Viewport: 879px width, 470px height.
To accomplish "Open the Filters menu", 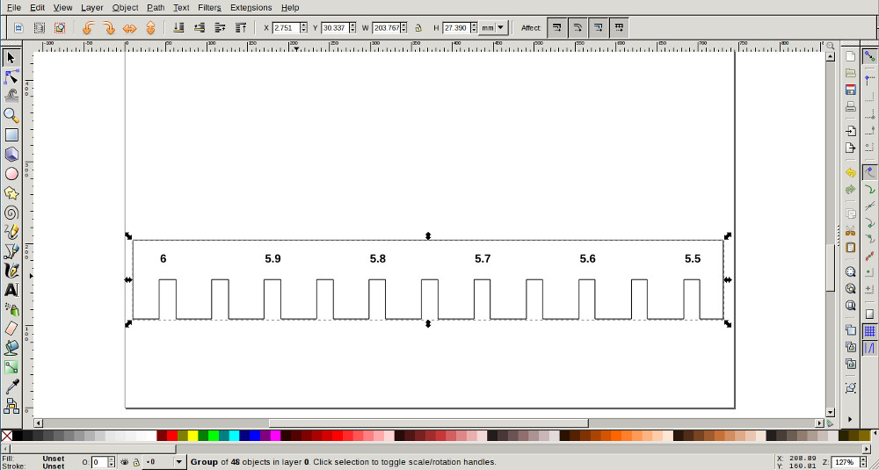I will coord(210,7).
